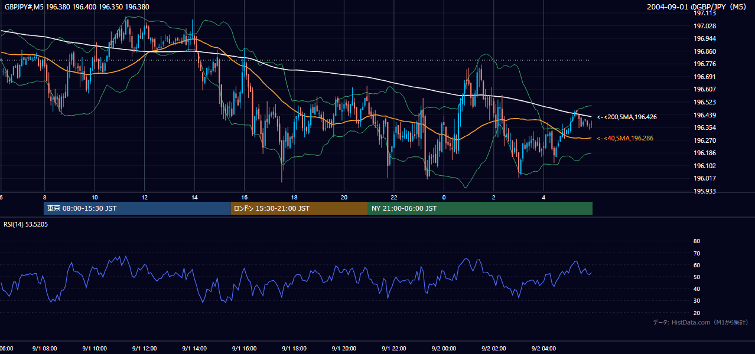The height and width of the screenshot is (354, 755).
Task: Click hour label 12 under price chart
Action: 144,197
